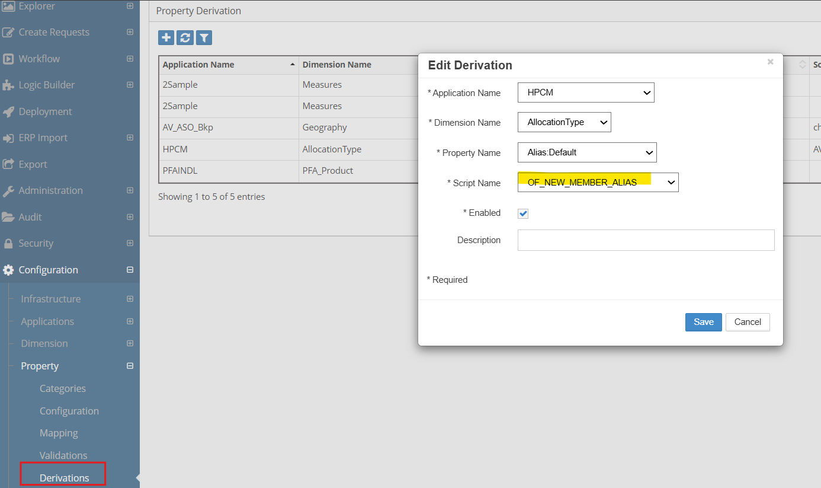
Task: Open the Script Name dropdown
Action: (x=598, y=183)
